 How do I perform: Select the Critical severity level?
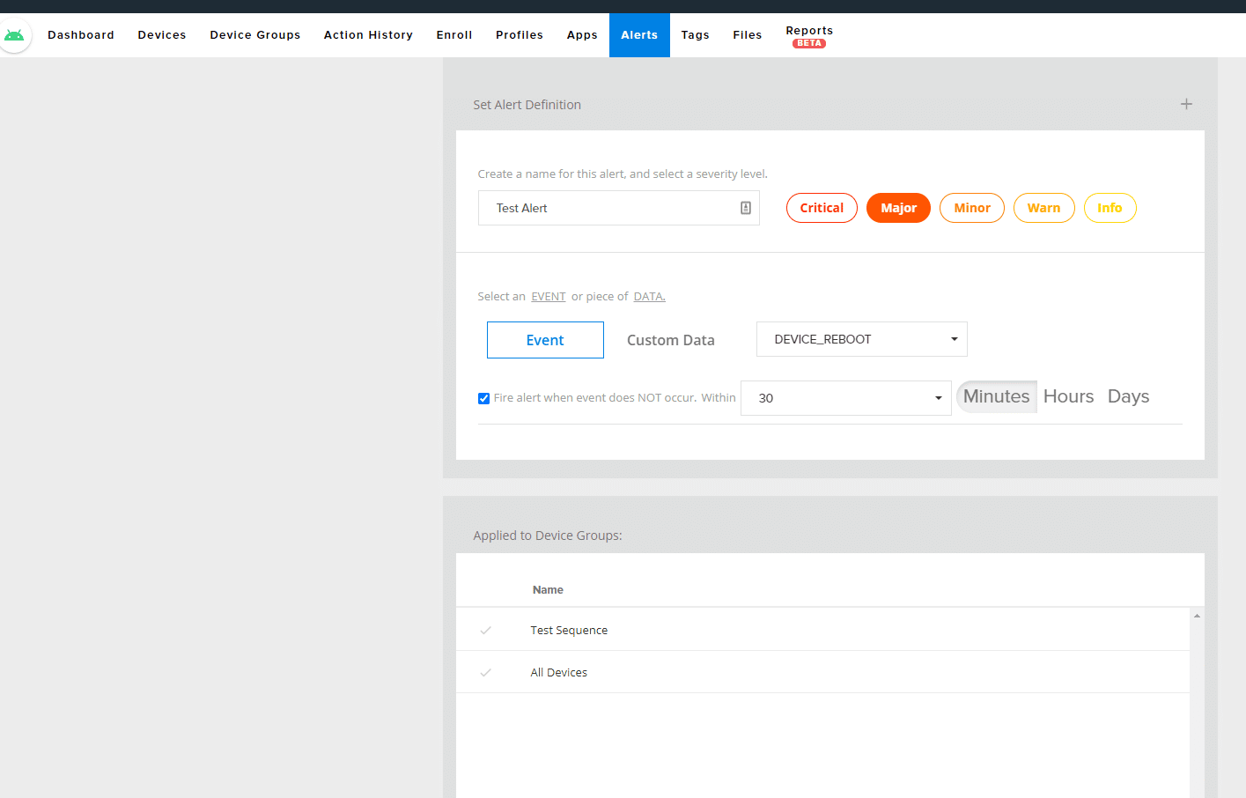[x=822, y=208]
